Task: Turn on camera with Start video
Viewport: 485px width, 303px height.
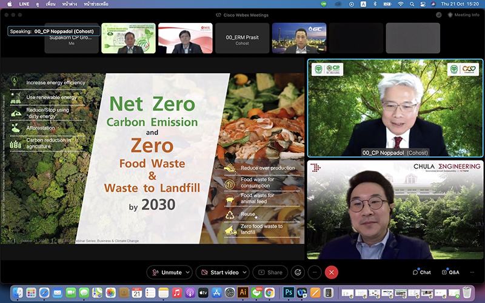Action: 220,272
